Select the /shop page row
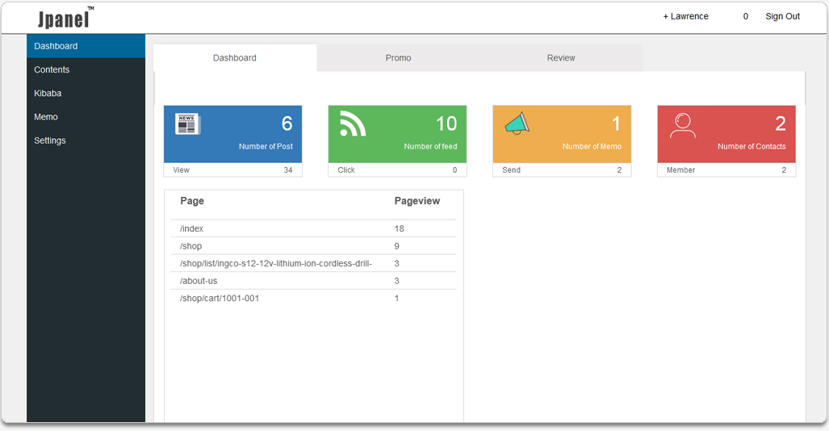Screen dimensions: 829x431 313,246
